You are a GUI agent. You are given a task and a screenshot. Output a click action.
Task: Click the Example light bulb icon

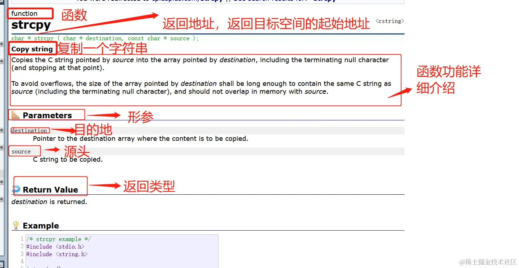(16, 225)
